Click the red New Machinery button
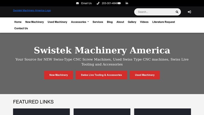 [x=59, y=75]
